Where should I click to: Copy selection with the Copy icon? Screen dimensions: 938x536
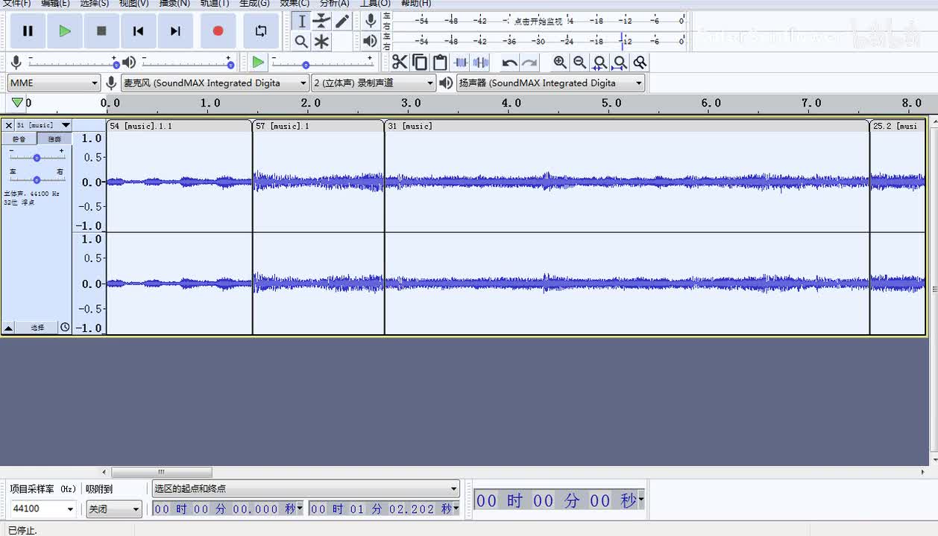point(420,63)
